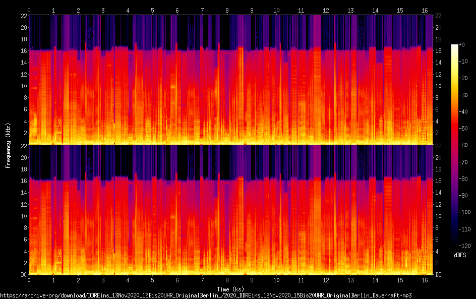476x299 pixels.
Task: Click the "-10" label on the color scale
Action: click(x=463, y=62)
